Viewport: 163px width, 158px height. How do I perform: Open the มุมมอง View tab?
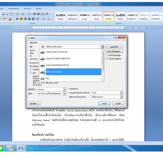39,8
